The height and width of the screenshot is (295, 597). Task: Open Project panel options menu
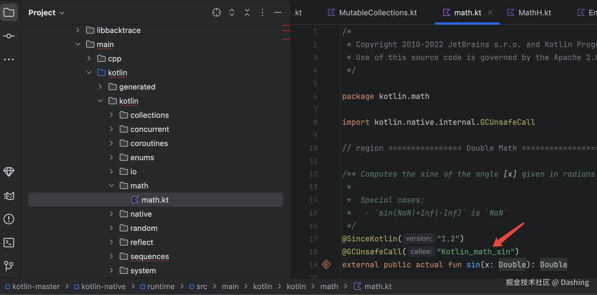pyautogui.click(x=263, y=12)
